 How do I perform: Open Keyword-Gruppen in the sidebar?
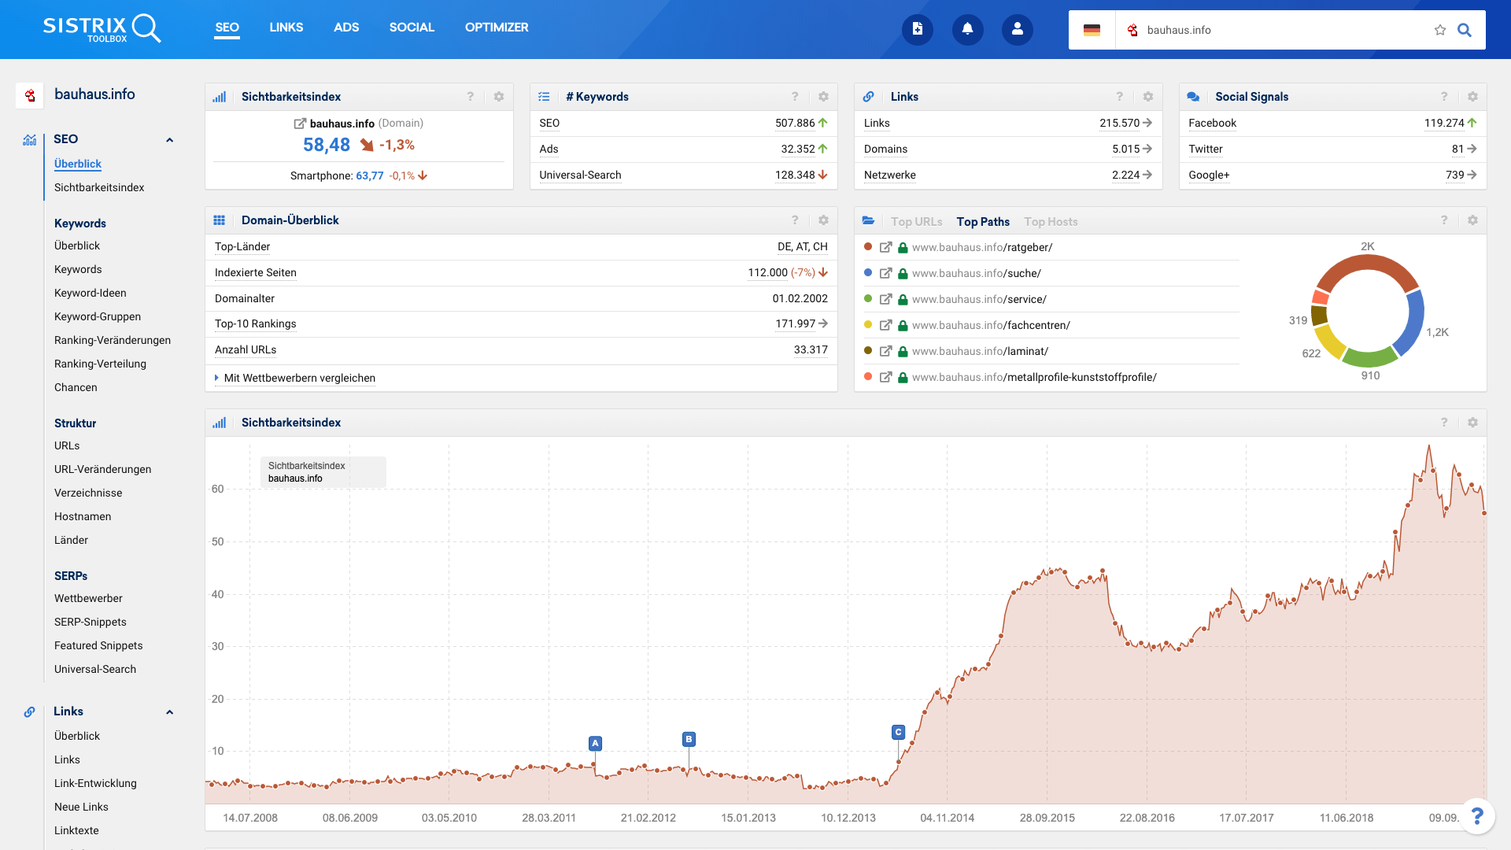click(98, 316)
